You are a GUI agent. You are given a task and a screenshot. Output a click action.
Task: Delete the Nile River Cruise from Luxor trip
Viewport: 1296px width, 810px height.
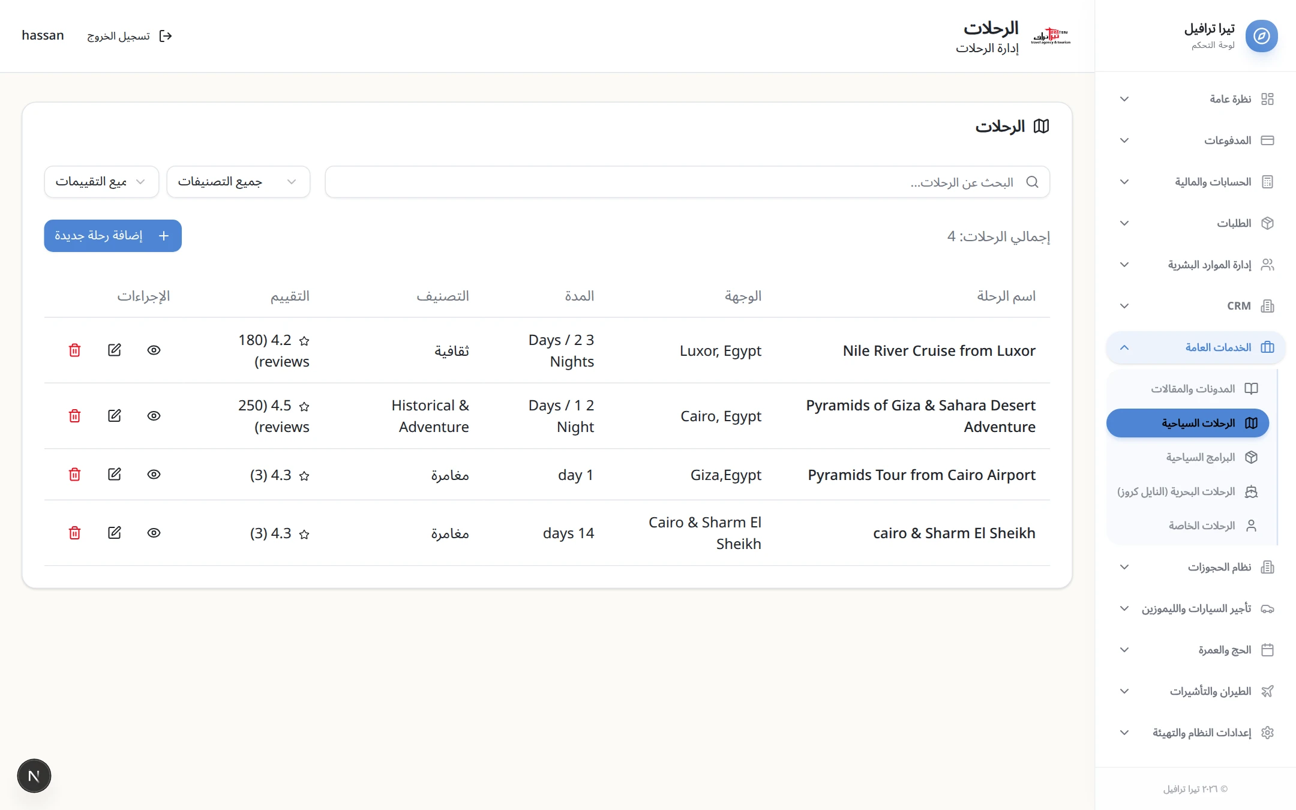pyautogui.click(x=74, y=350)
